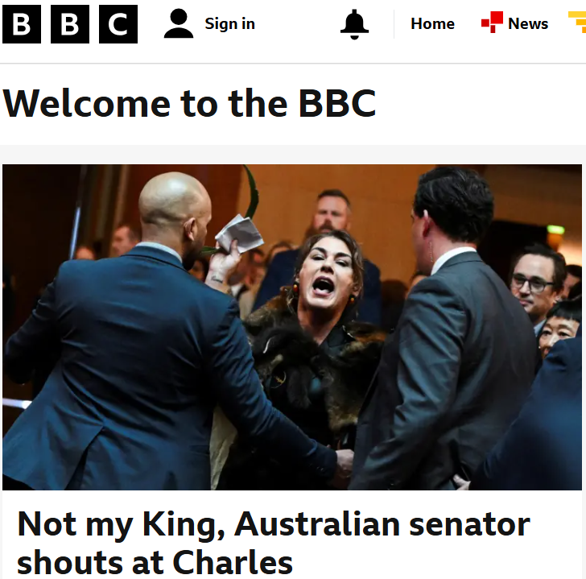586x579 pixels.
Task: Click the words shouts at Charles
Action: coord(155,562)
